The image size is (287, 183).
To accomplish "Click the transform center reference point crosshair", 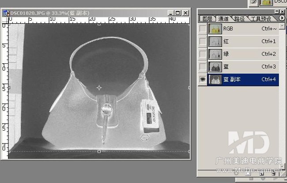I will pos(99,88).
